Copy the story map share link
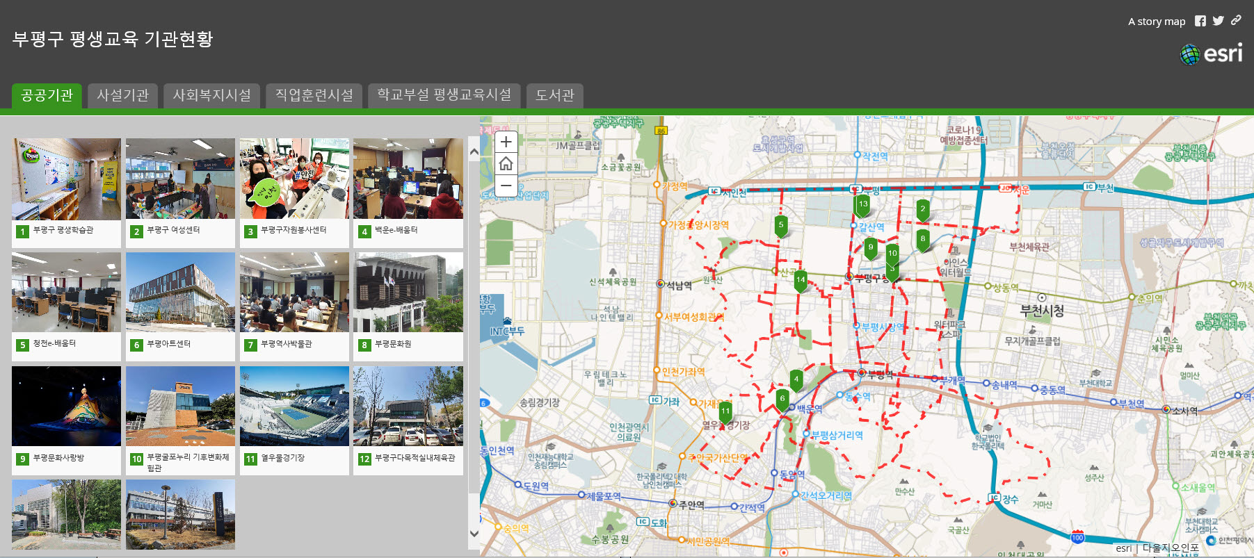Image resolution: width=1254 pixels, height=558 pixels. click(1236, 21)
